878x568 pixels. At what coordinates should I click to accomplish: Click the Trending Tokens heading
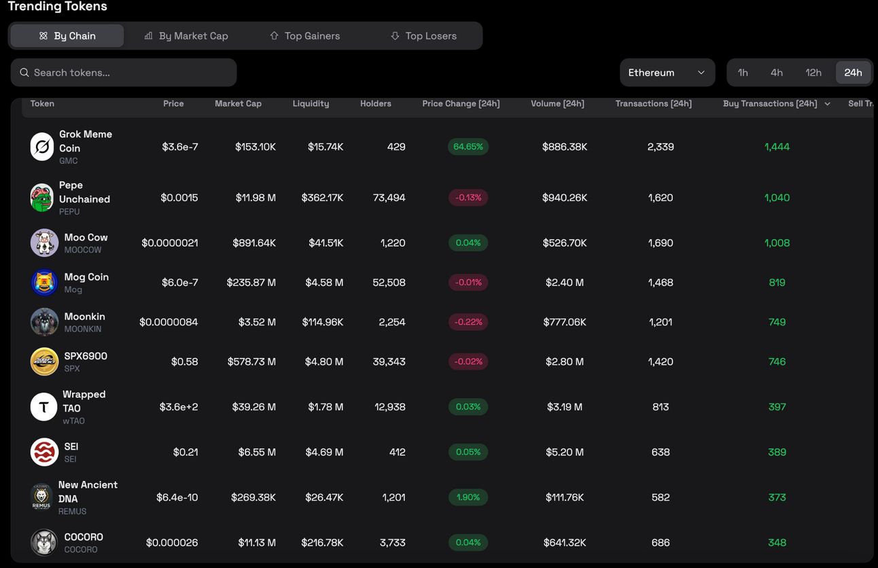tap(58, 7)
